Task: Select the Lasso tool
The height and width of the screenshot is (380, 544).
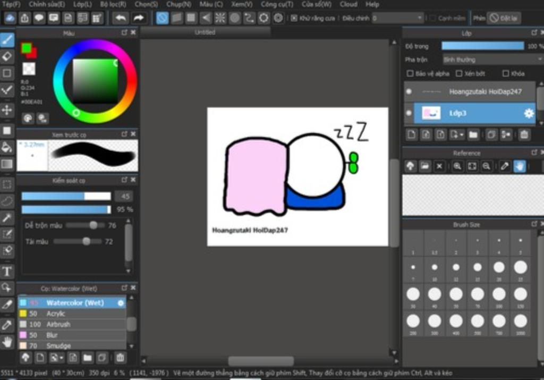Action: (7, 201)
